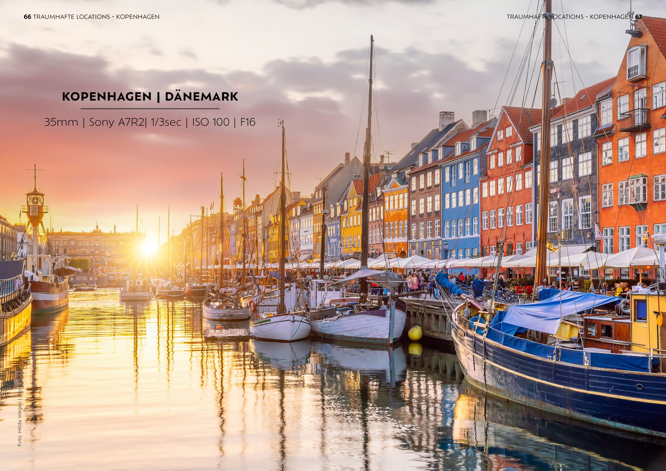Select the KOPENHAGEN | DÄNEMARK headline
Viewport: 666px width, 471px height.
pyautogui.click(x=150, y=97)
